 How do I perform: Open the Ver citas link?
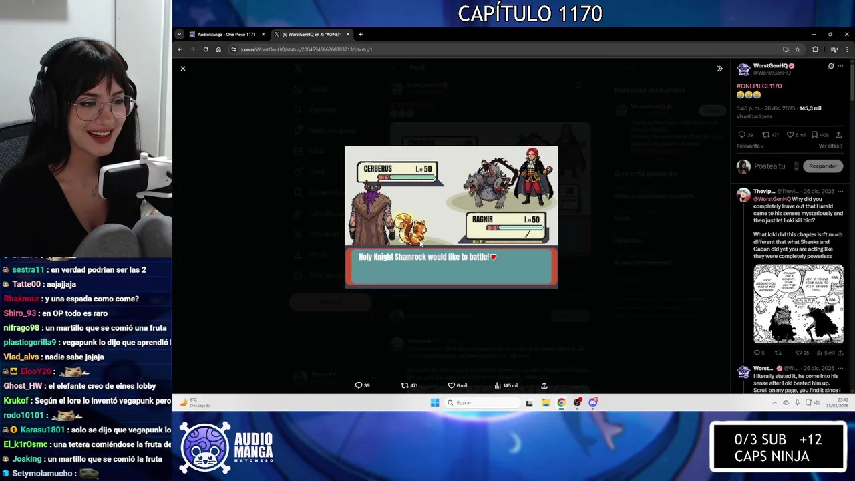tap(830, 146)
